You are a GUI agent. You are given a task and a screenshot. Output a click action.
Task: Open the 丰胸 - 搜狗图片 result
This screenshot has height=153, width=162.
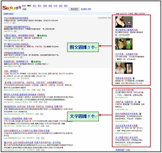tap(11, 71)
